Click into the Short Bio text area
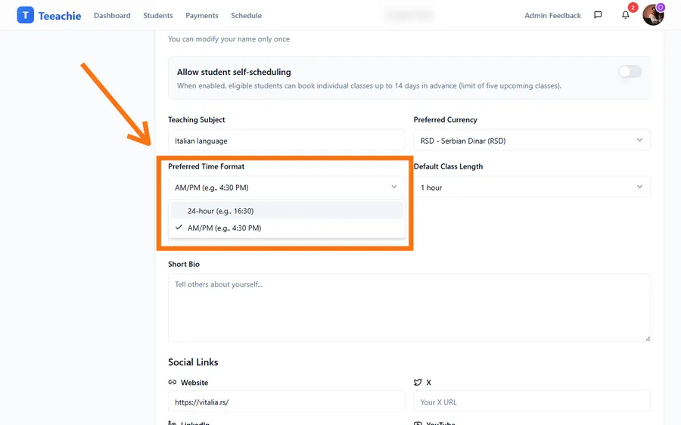The height and width of the screenshot is (425, 681). tap(409, 307)
